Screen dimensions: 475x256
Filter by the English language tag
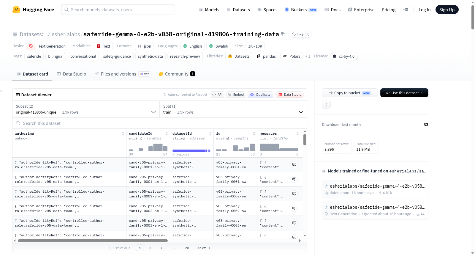[x=192, y=46]
